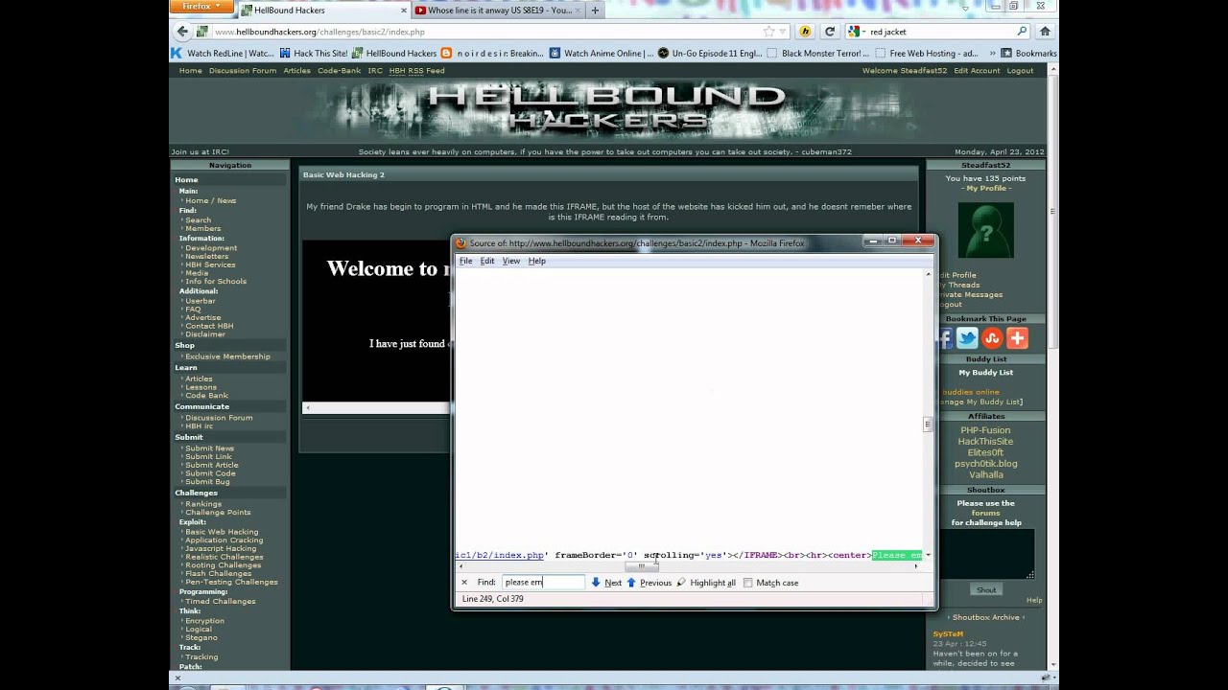
Task: Expand the bookmarks toolbar overflow chevron
Action: [x=992, y=54]
